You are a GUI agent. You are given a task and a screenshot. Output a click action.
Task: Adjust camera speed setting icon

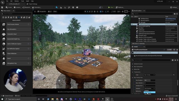119,12
